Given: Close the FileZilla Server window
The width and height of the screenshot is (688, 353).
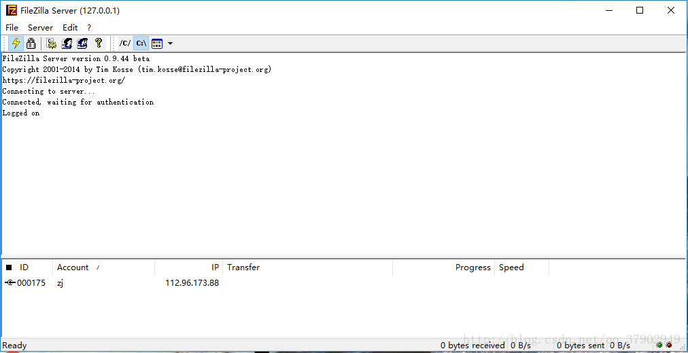Looking at the screenshot, I should [671, 10].
